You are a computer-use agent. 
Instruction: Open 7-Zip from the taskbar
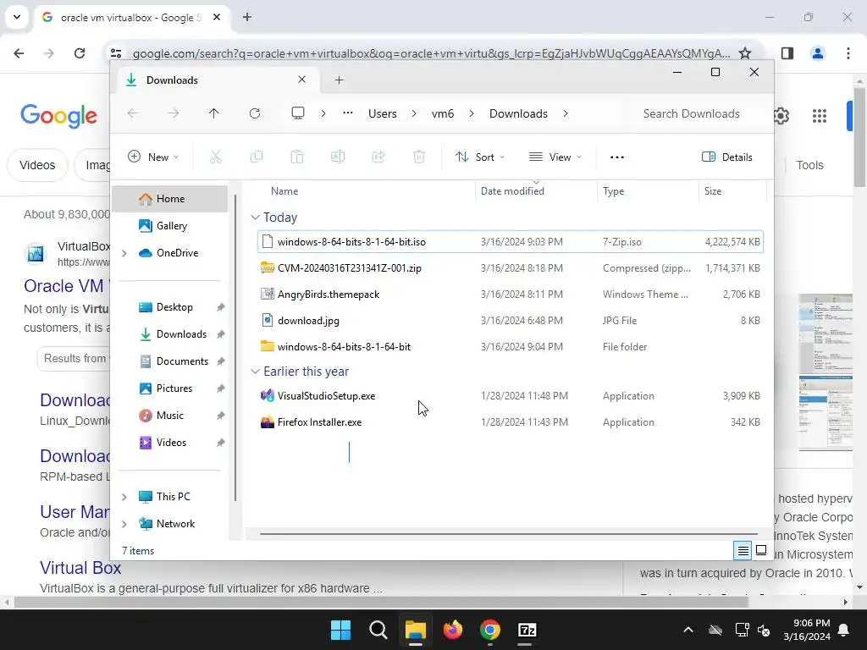coord(527,630)
